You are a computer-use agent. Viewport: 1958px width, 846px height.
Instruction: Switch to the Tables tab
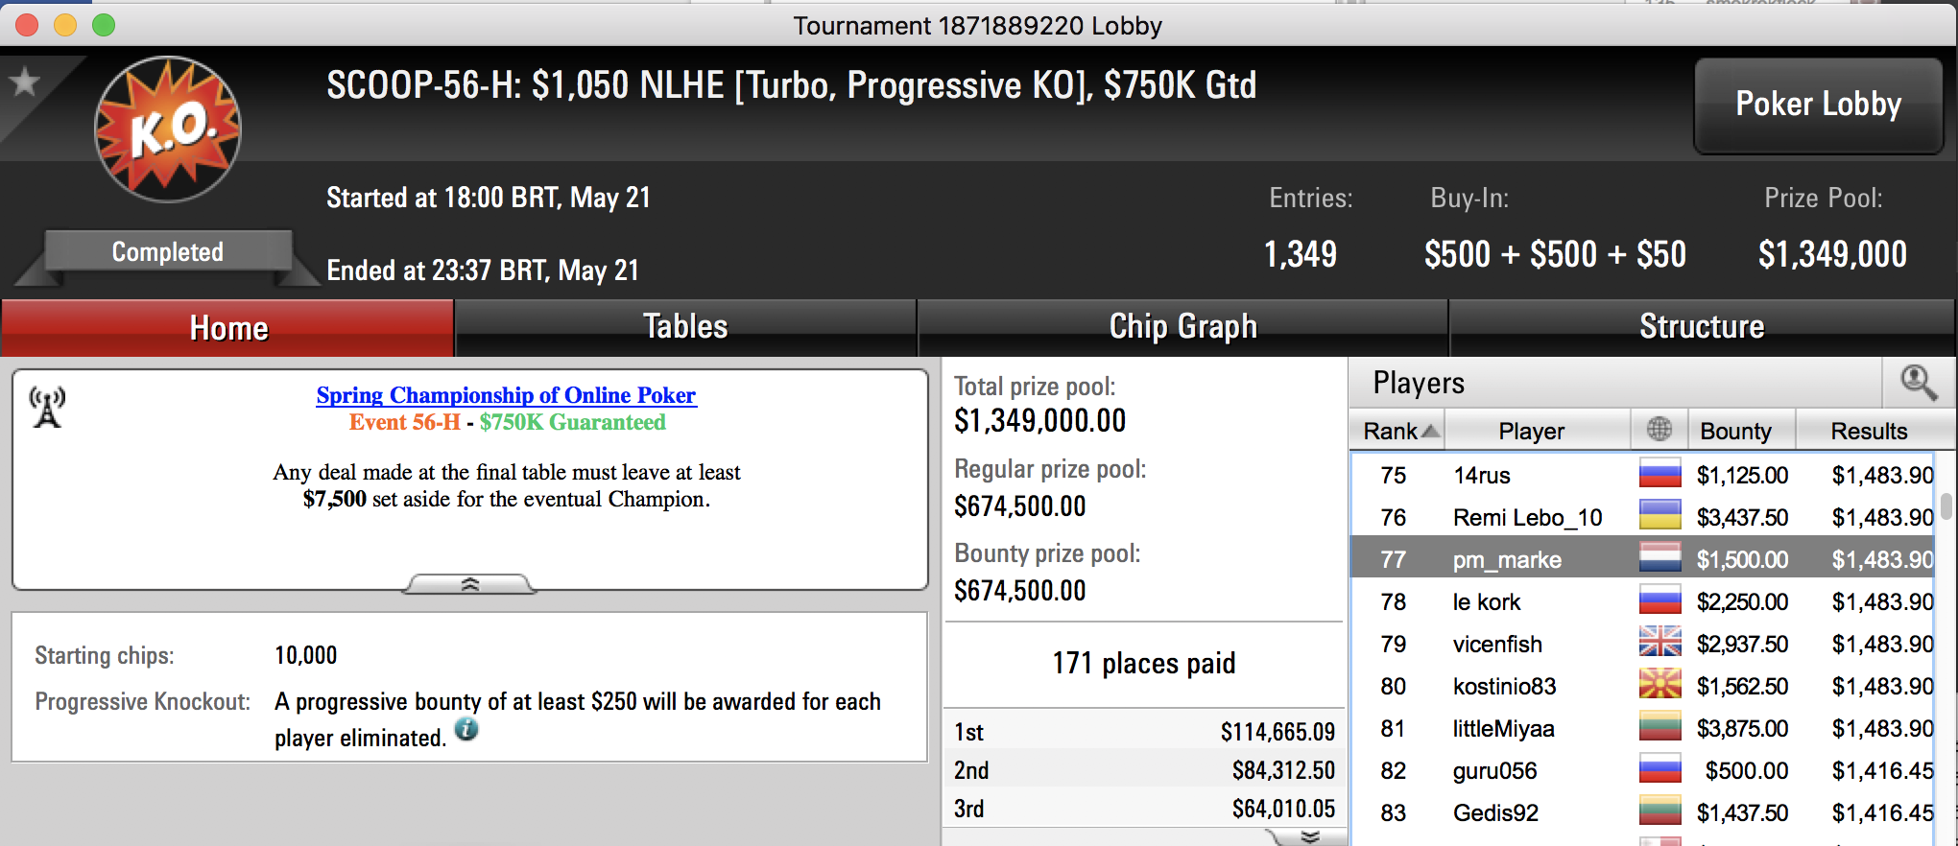(685, 327)
